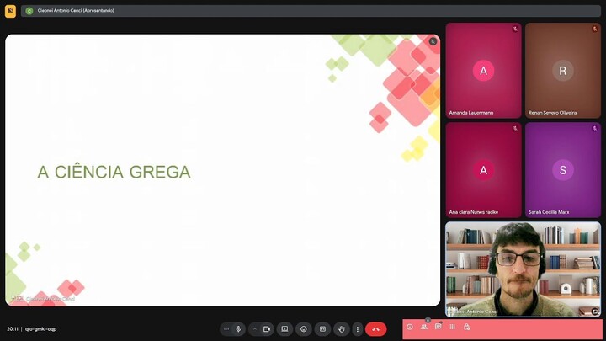Click the A CIÊNCIA GREGA presentation slide
Screen dimensions: 606x341
(x=222, y=171)
